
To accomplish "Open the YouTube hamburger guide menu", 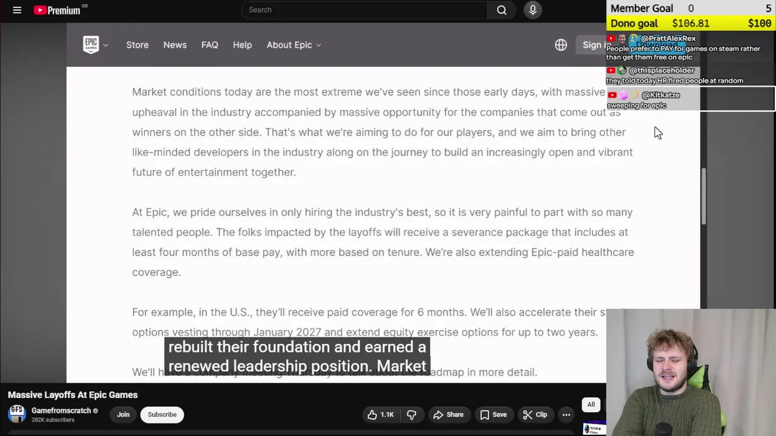I will point(17,10).
